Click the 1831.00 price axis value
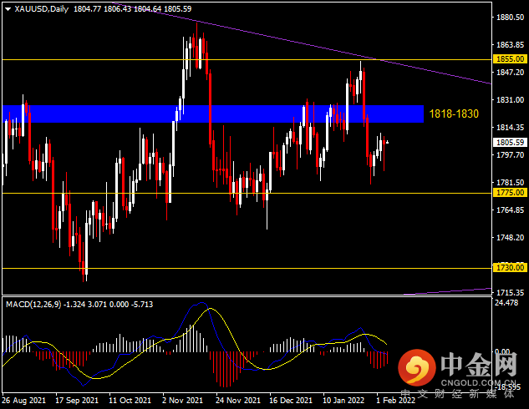Screen dimensions: 529x409 click(x=510, y=99)
